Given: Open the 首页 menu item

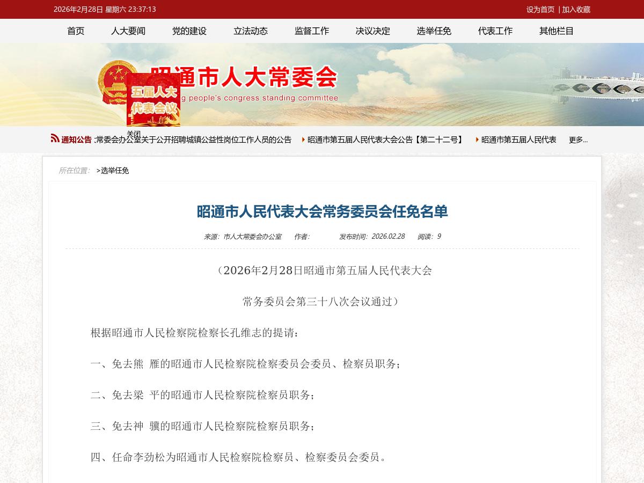Looking at the screenshot, I should coord(76,31).
